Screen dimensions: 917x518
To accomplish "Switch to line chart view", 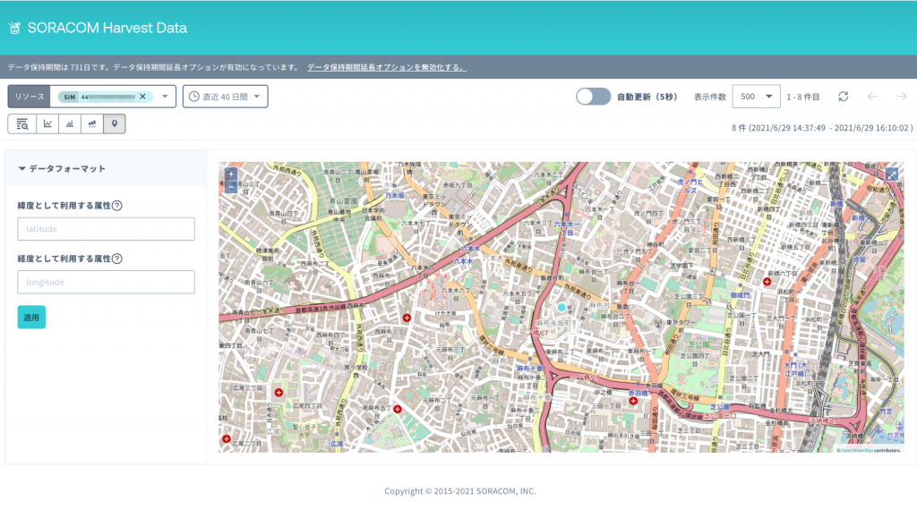I will pyautogui.click(x=47, y=123).
